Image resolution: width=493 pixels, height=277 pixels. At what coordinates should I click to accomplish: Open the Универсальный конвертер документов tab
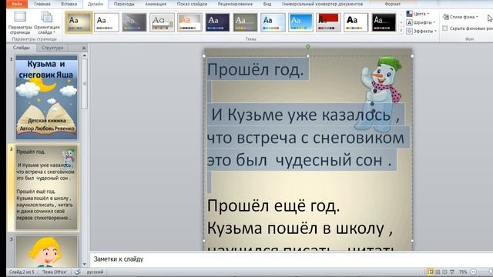pyautogui.click(x=322, y=4)
